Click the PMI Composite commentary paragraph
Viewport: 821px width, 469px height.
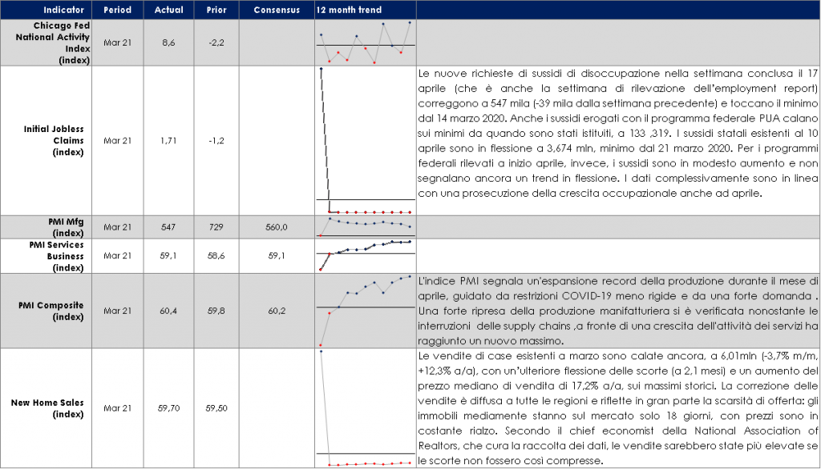click(x=617, y=311)
